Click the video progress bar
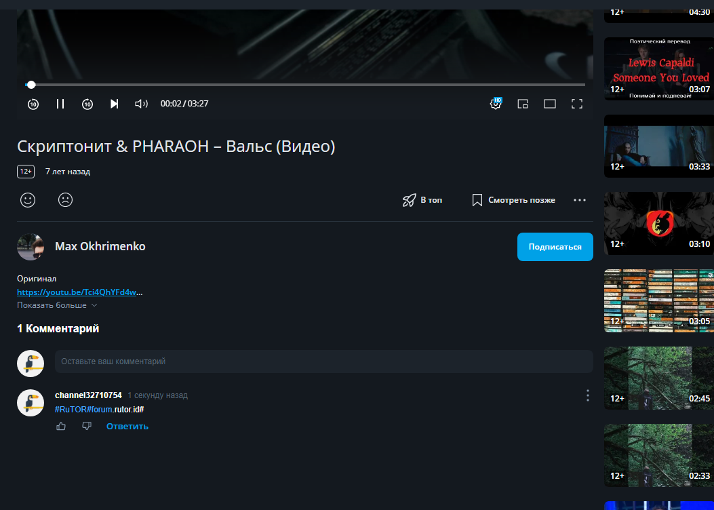Screen dimensions: 714x510 [x=305, y=85]
